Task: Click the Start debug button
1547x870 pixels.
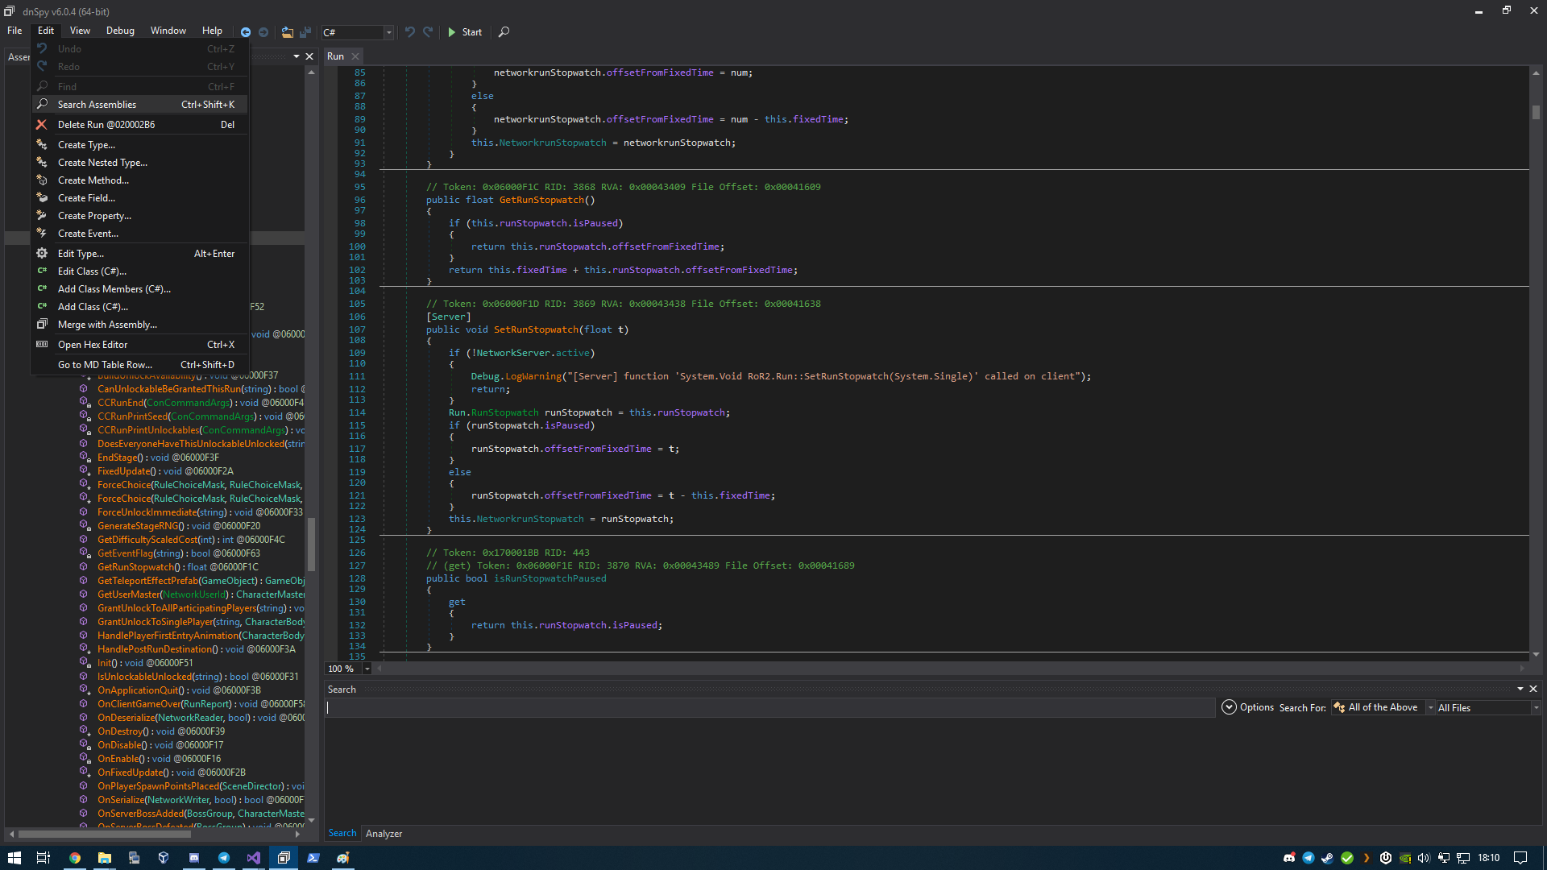Action: 464,32
